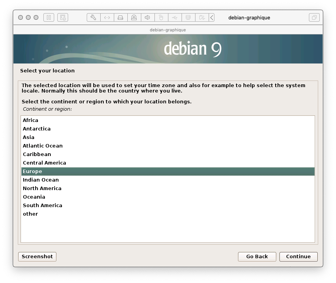Select South America region
336x283 pixels.
pyautogui.click(x=168, y=206)
